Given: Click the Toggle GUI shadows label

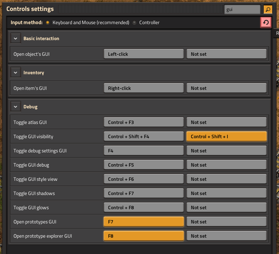Looking at the screenshot, I should coord(34,193).
